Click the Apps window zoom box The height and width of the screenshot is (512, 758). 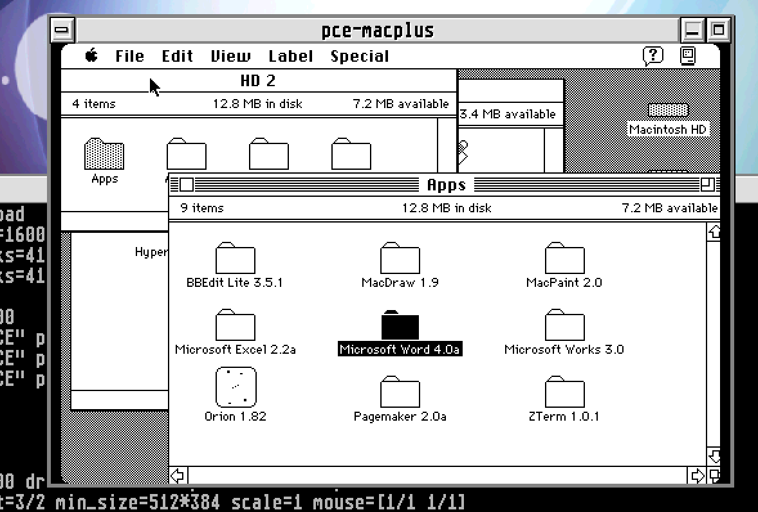(x=707, y=185)
